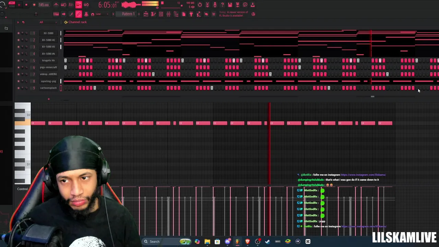Open 'A newer version of FL Studio' notice

point(234,14)
